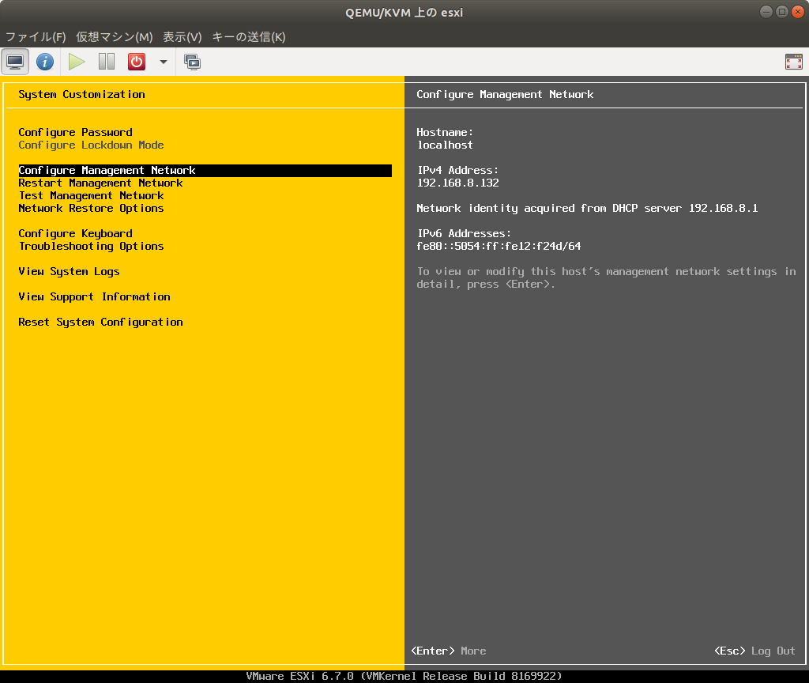This screenshot has height=683, width=809.
Task: Select Troubleshooting Options entry
Action: 92,247
